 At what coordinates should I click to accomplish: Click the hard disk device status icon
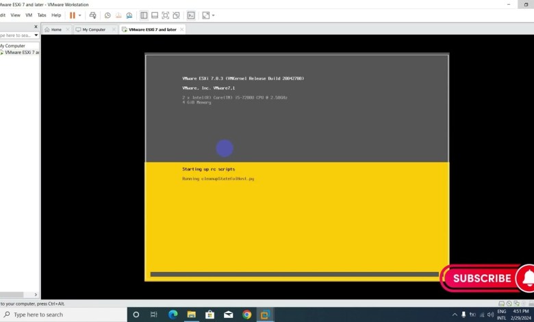click(x=501, y=304)
